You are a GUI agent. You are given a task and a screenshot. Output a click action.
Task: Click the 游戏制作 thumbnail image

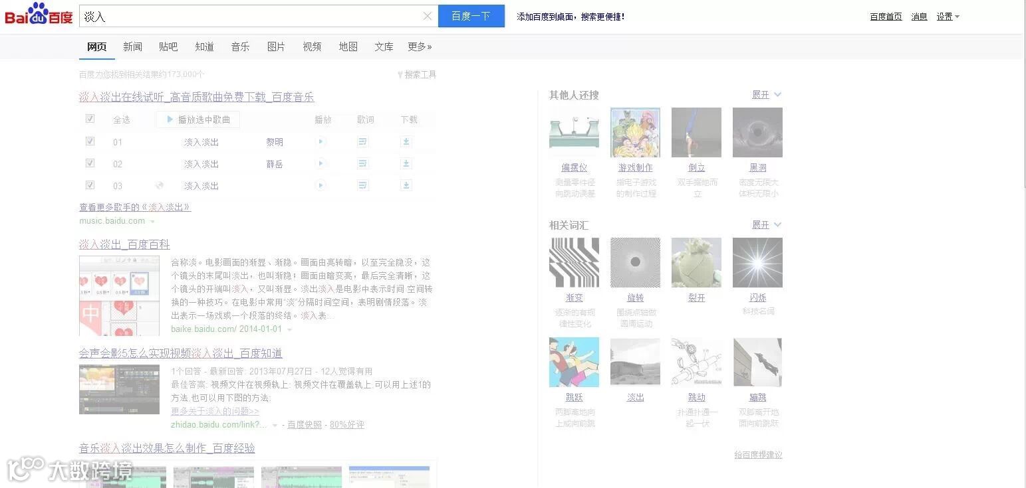pyautogui.click(x=635, y=132)
